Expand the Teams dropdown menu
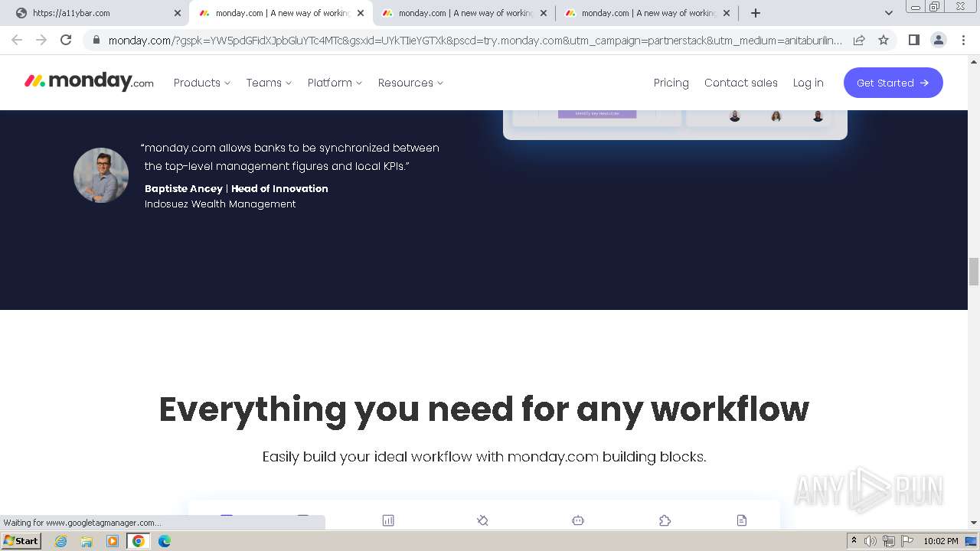This screenshot has width=980, height=551. click(269, 83)
